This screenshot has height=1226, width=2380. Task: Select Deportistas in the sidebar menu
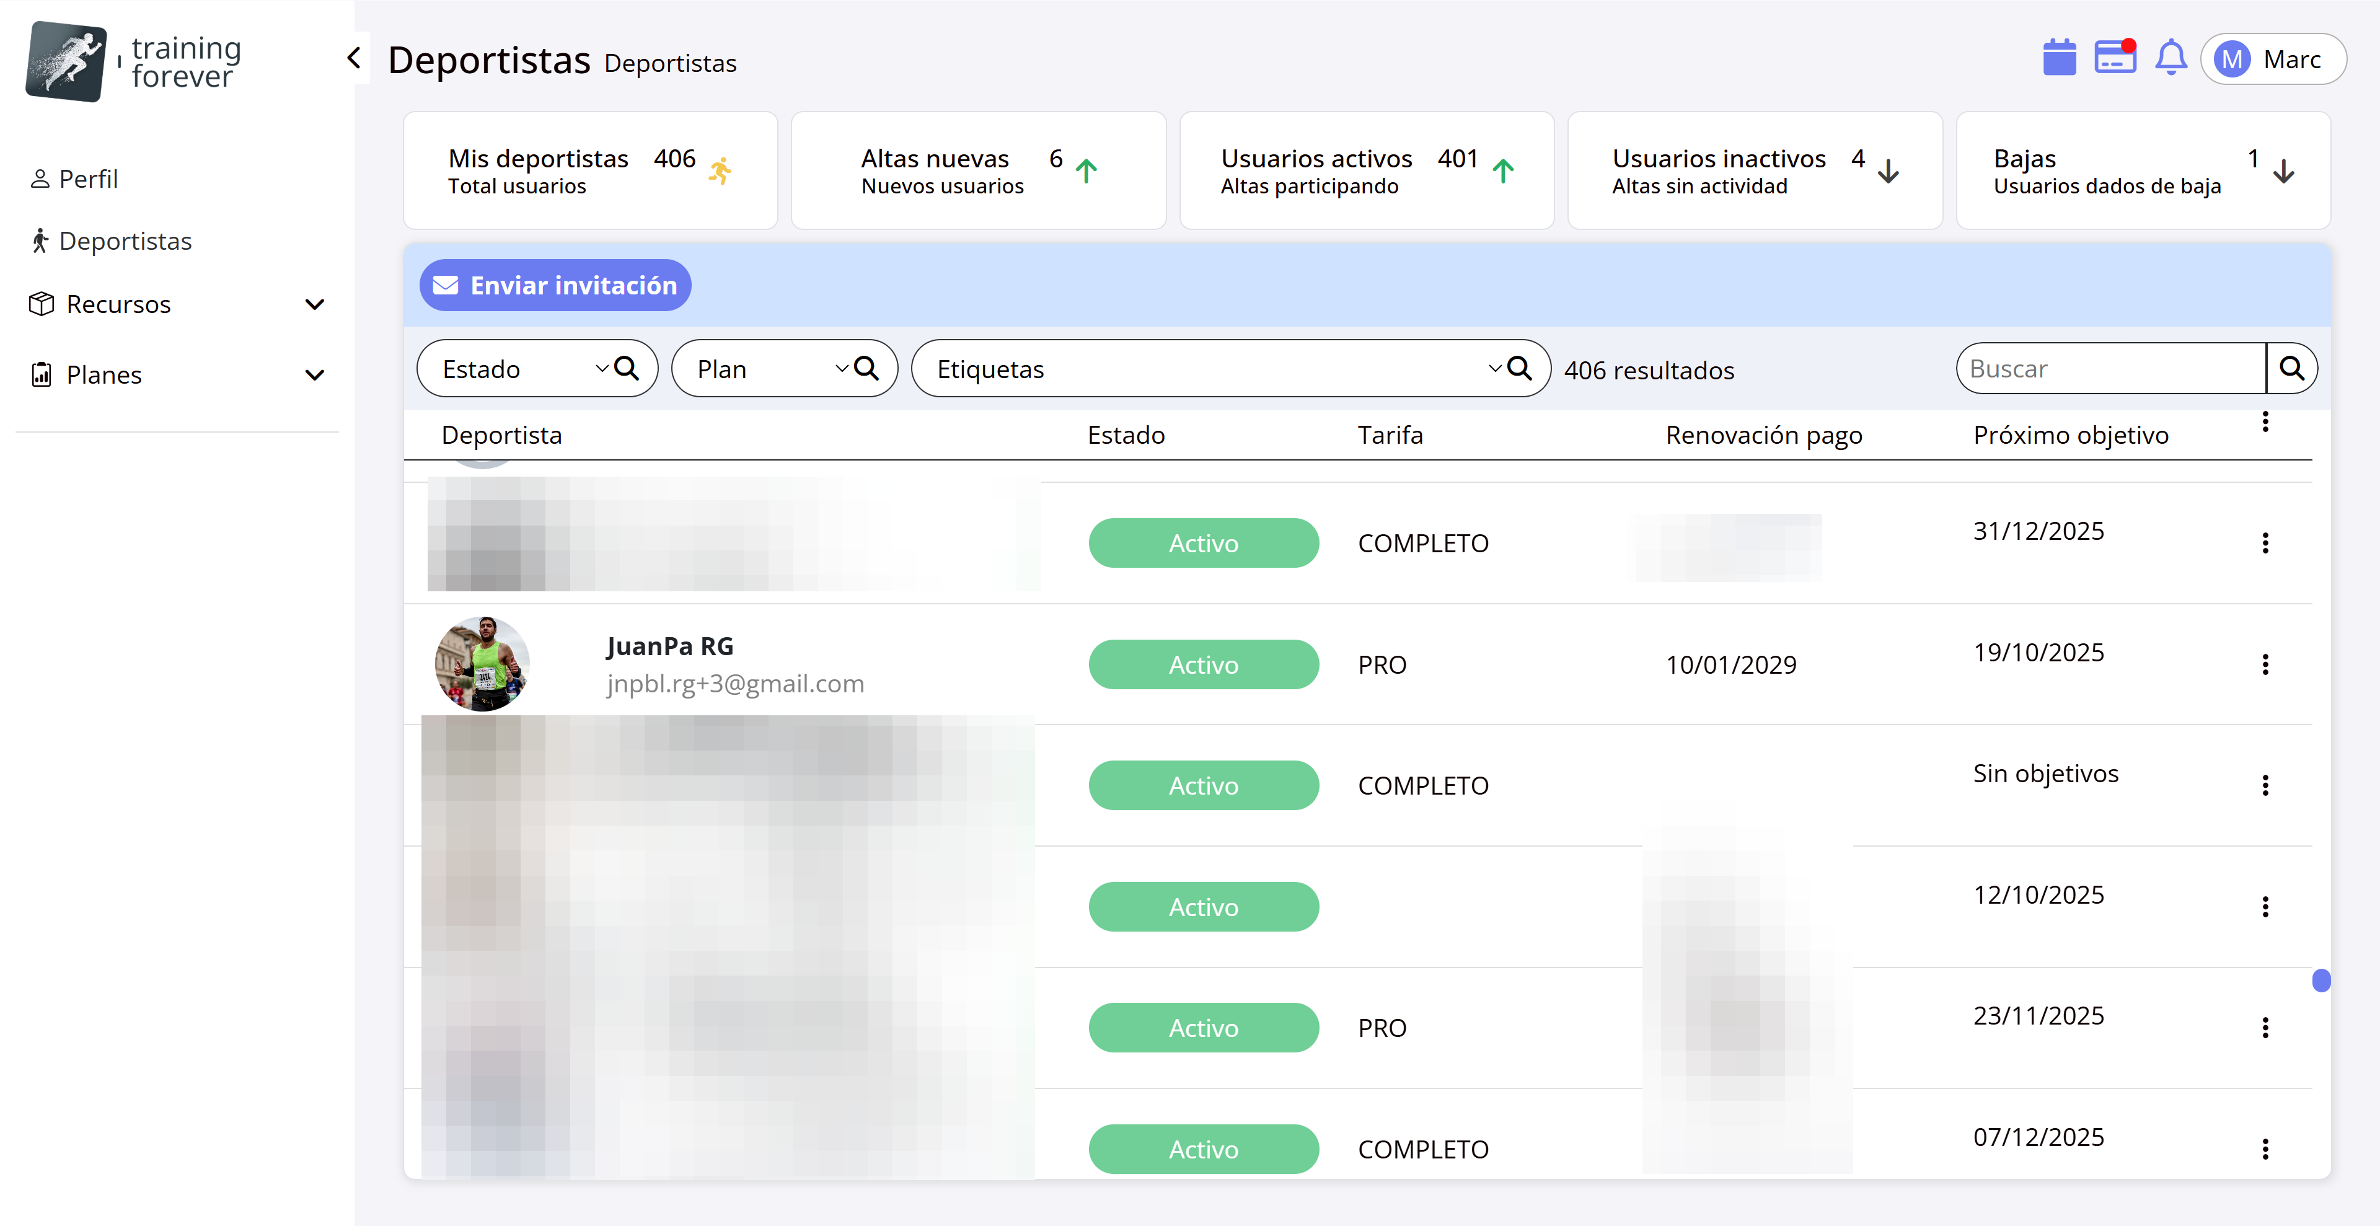point(125,241)
